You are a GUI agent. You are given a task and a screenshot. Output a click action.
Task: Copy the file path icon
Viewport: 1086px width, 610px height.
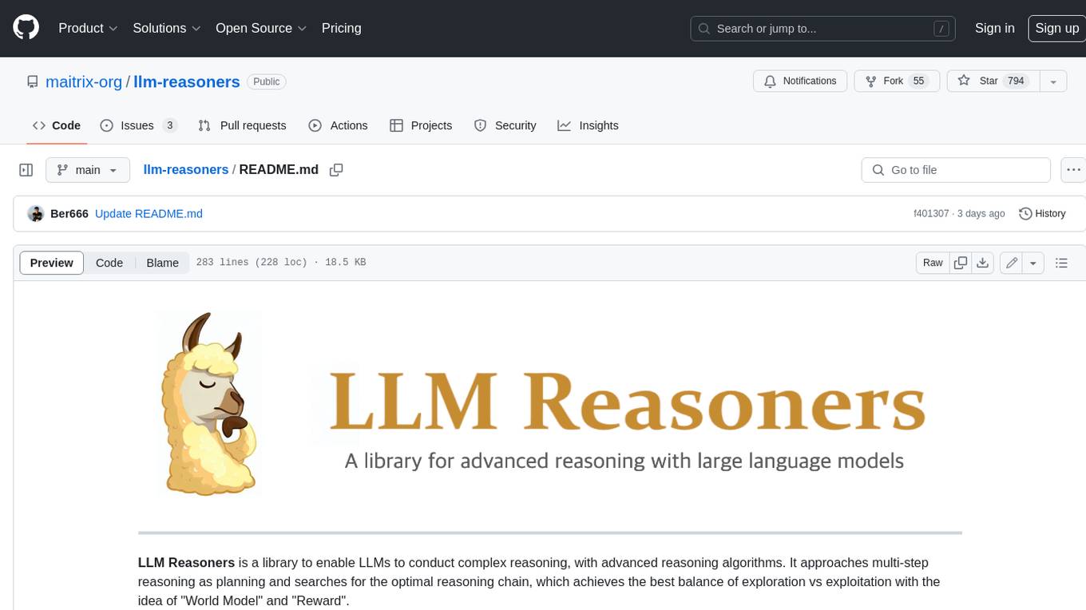[x=336, y=170]
